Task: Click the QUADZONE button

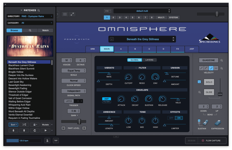Action: pos(208,60)
